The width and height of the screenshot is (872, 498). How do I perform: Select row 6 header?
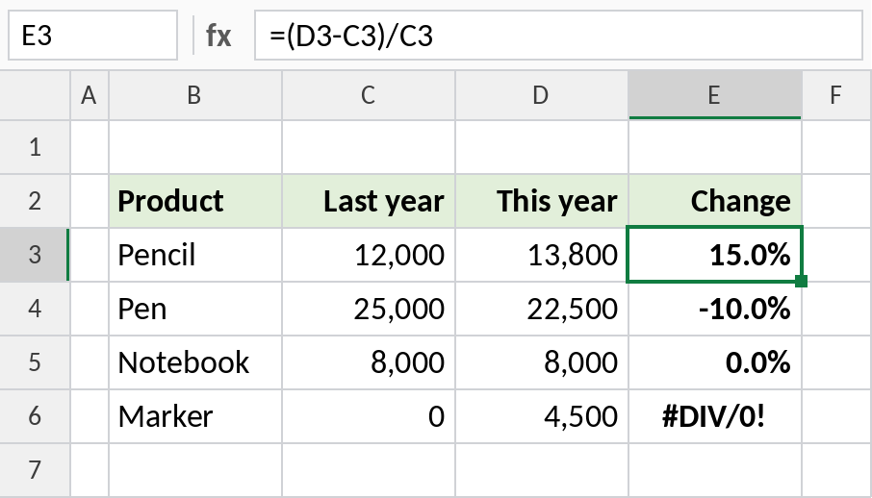pyautogui.click(x=35, y=415)
